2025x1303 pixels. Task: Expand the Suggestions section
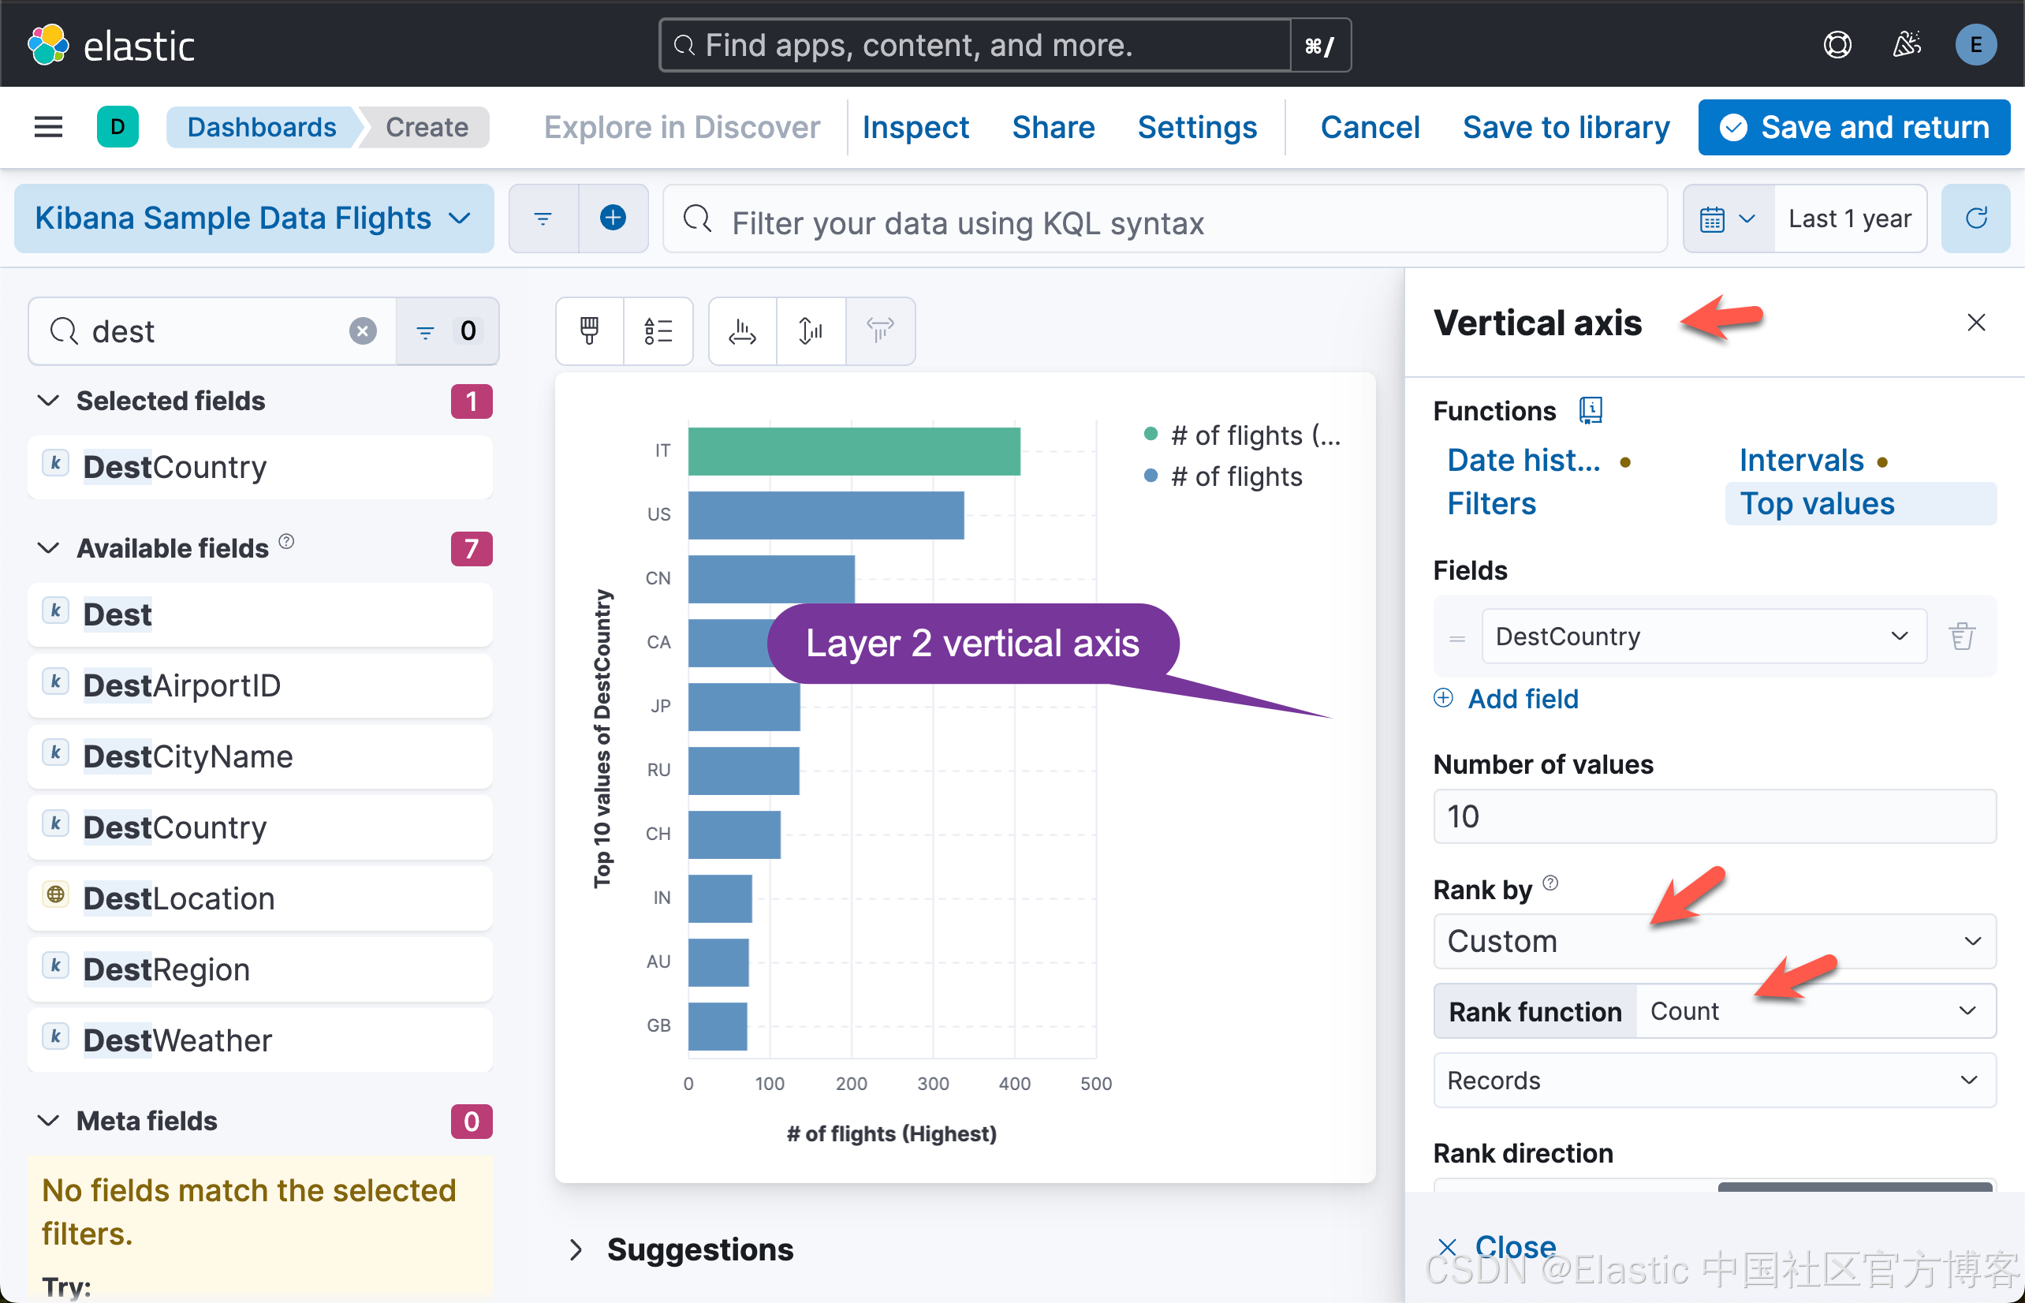[576, 1249]
